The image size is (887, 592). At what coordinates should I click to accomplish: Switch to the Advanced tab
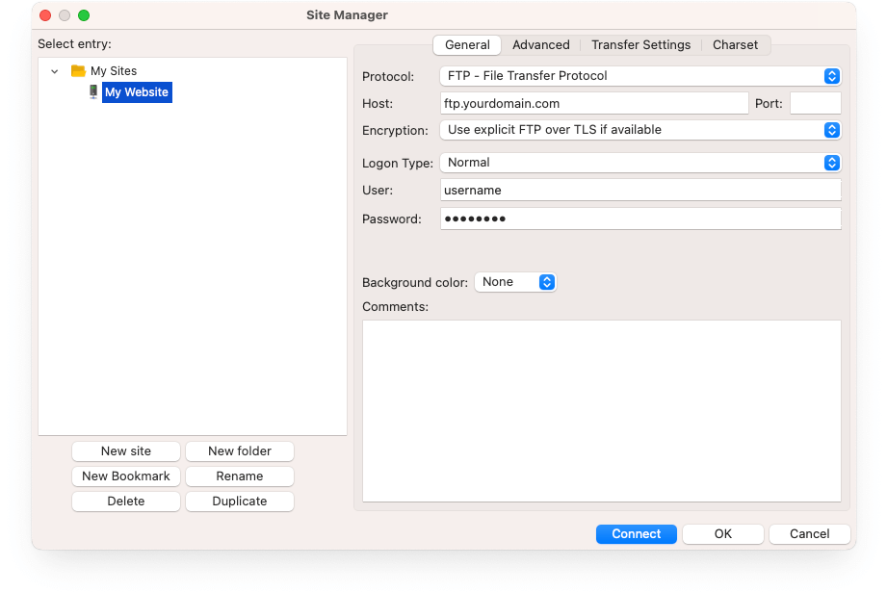(x=540, y=44)
